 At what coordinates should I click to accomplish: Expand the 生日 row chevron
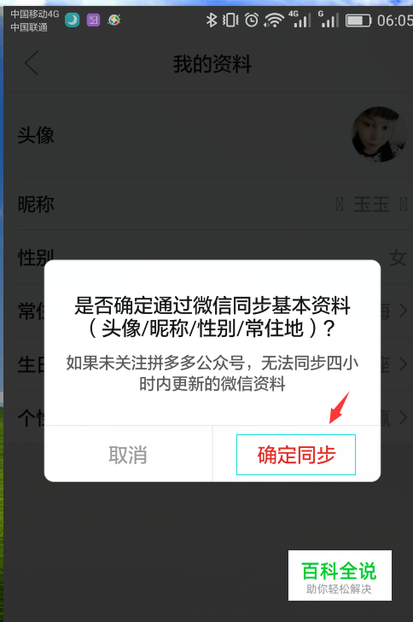pyautogui.click(x=403, y=363)
